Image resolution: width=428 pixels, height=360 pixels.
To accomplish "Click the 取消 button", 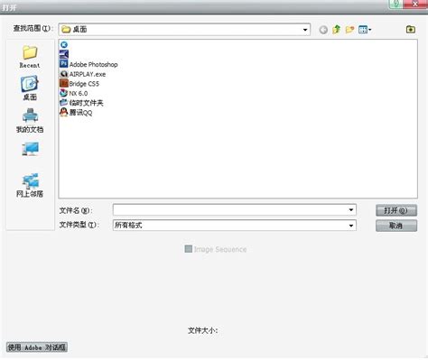I will pyautogui.click(x=396, y=226).
